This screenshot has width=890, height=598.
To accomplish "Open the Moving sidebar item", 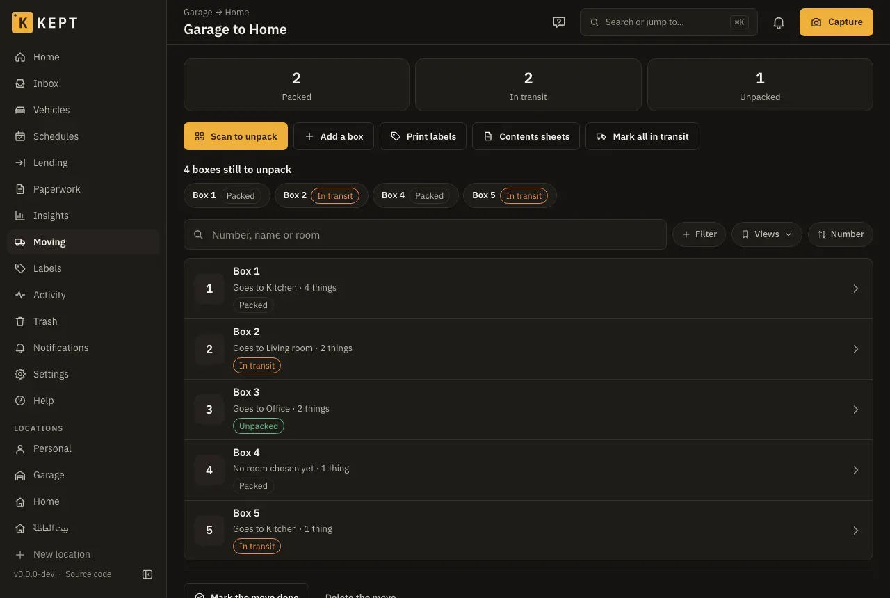I will point(83,242).
